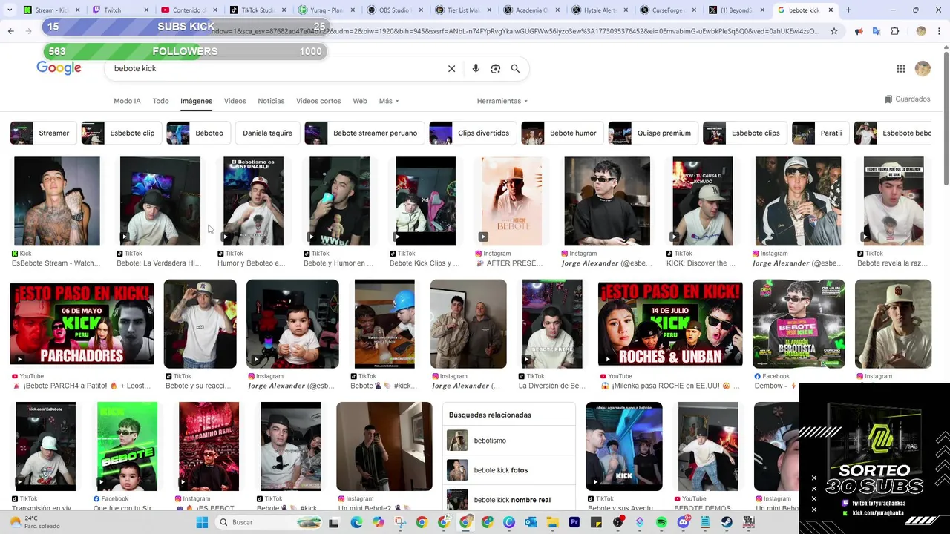Open File Explorer folder from the taskbar
The image size is (950, 534).
tap(552, 522)
